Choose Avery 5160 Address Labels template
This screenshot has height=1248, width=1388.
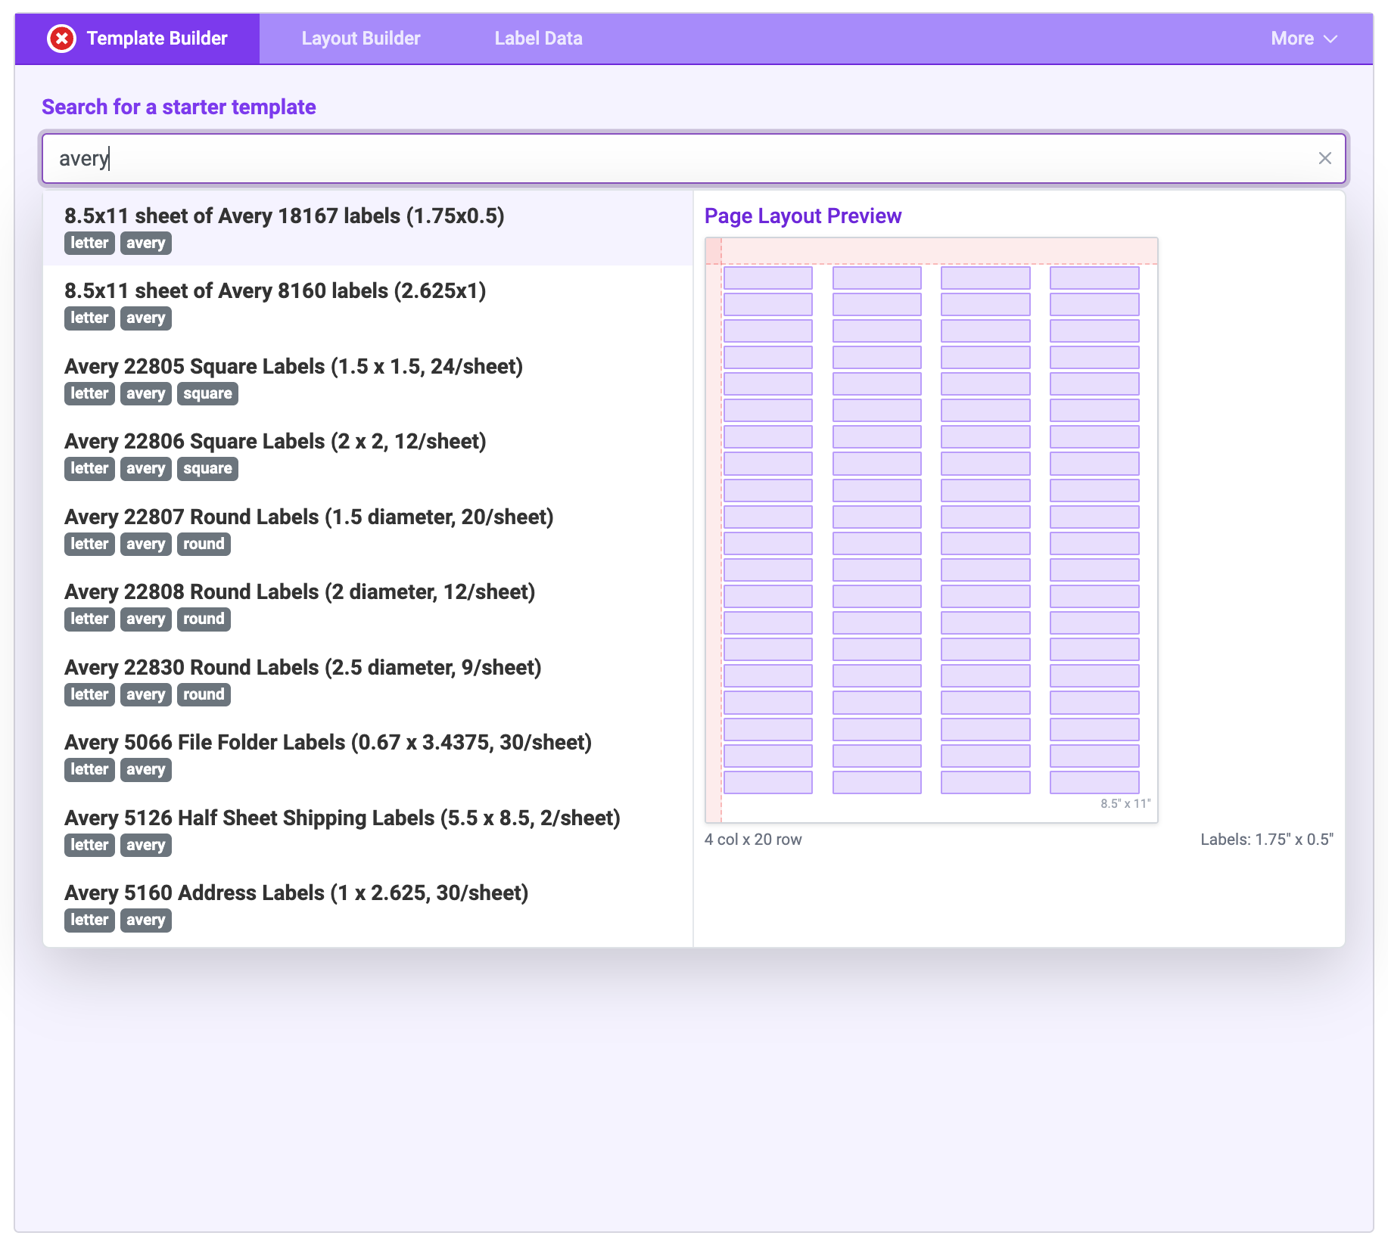[x=368, y=905]
